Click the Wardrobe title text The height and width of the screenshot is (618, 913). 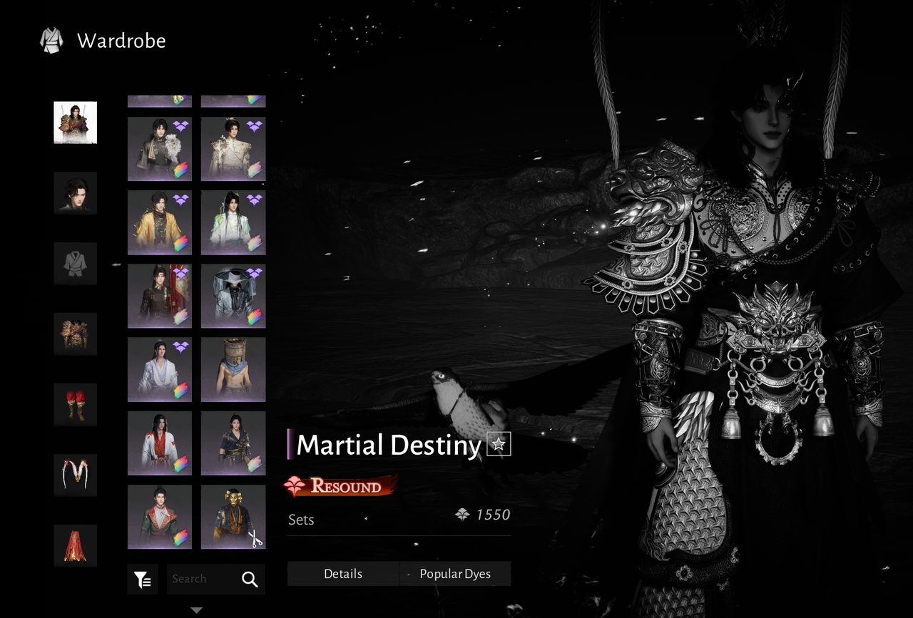click(x=121, y=41)
